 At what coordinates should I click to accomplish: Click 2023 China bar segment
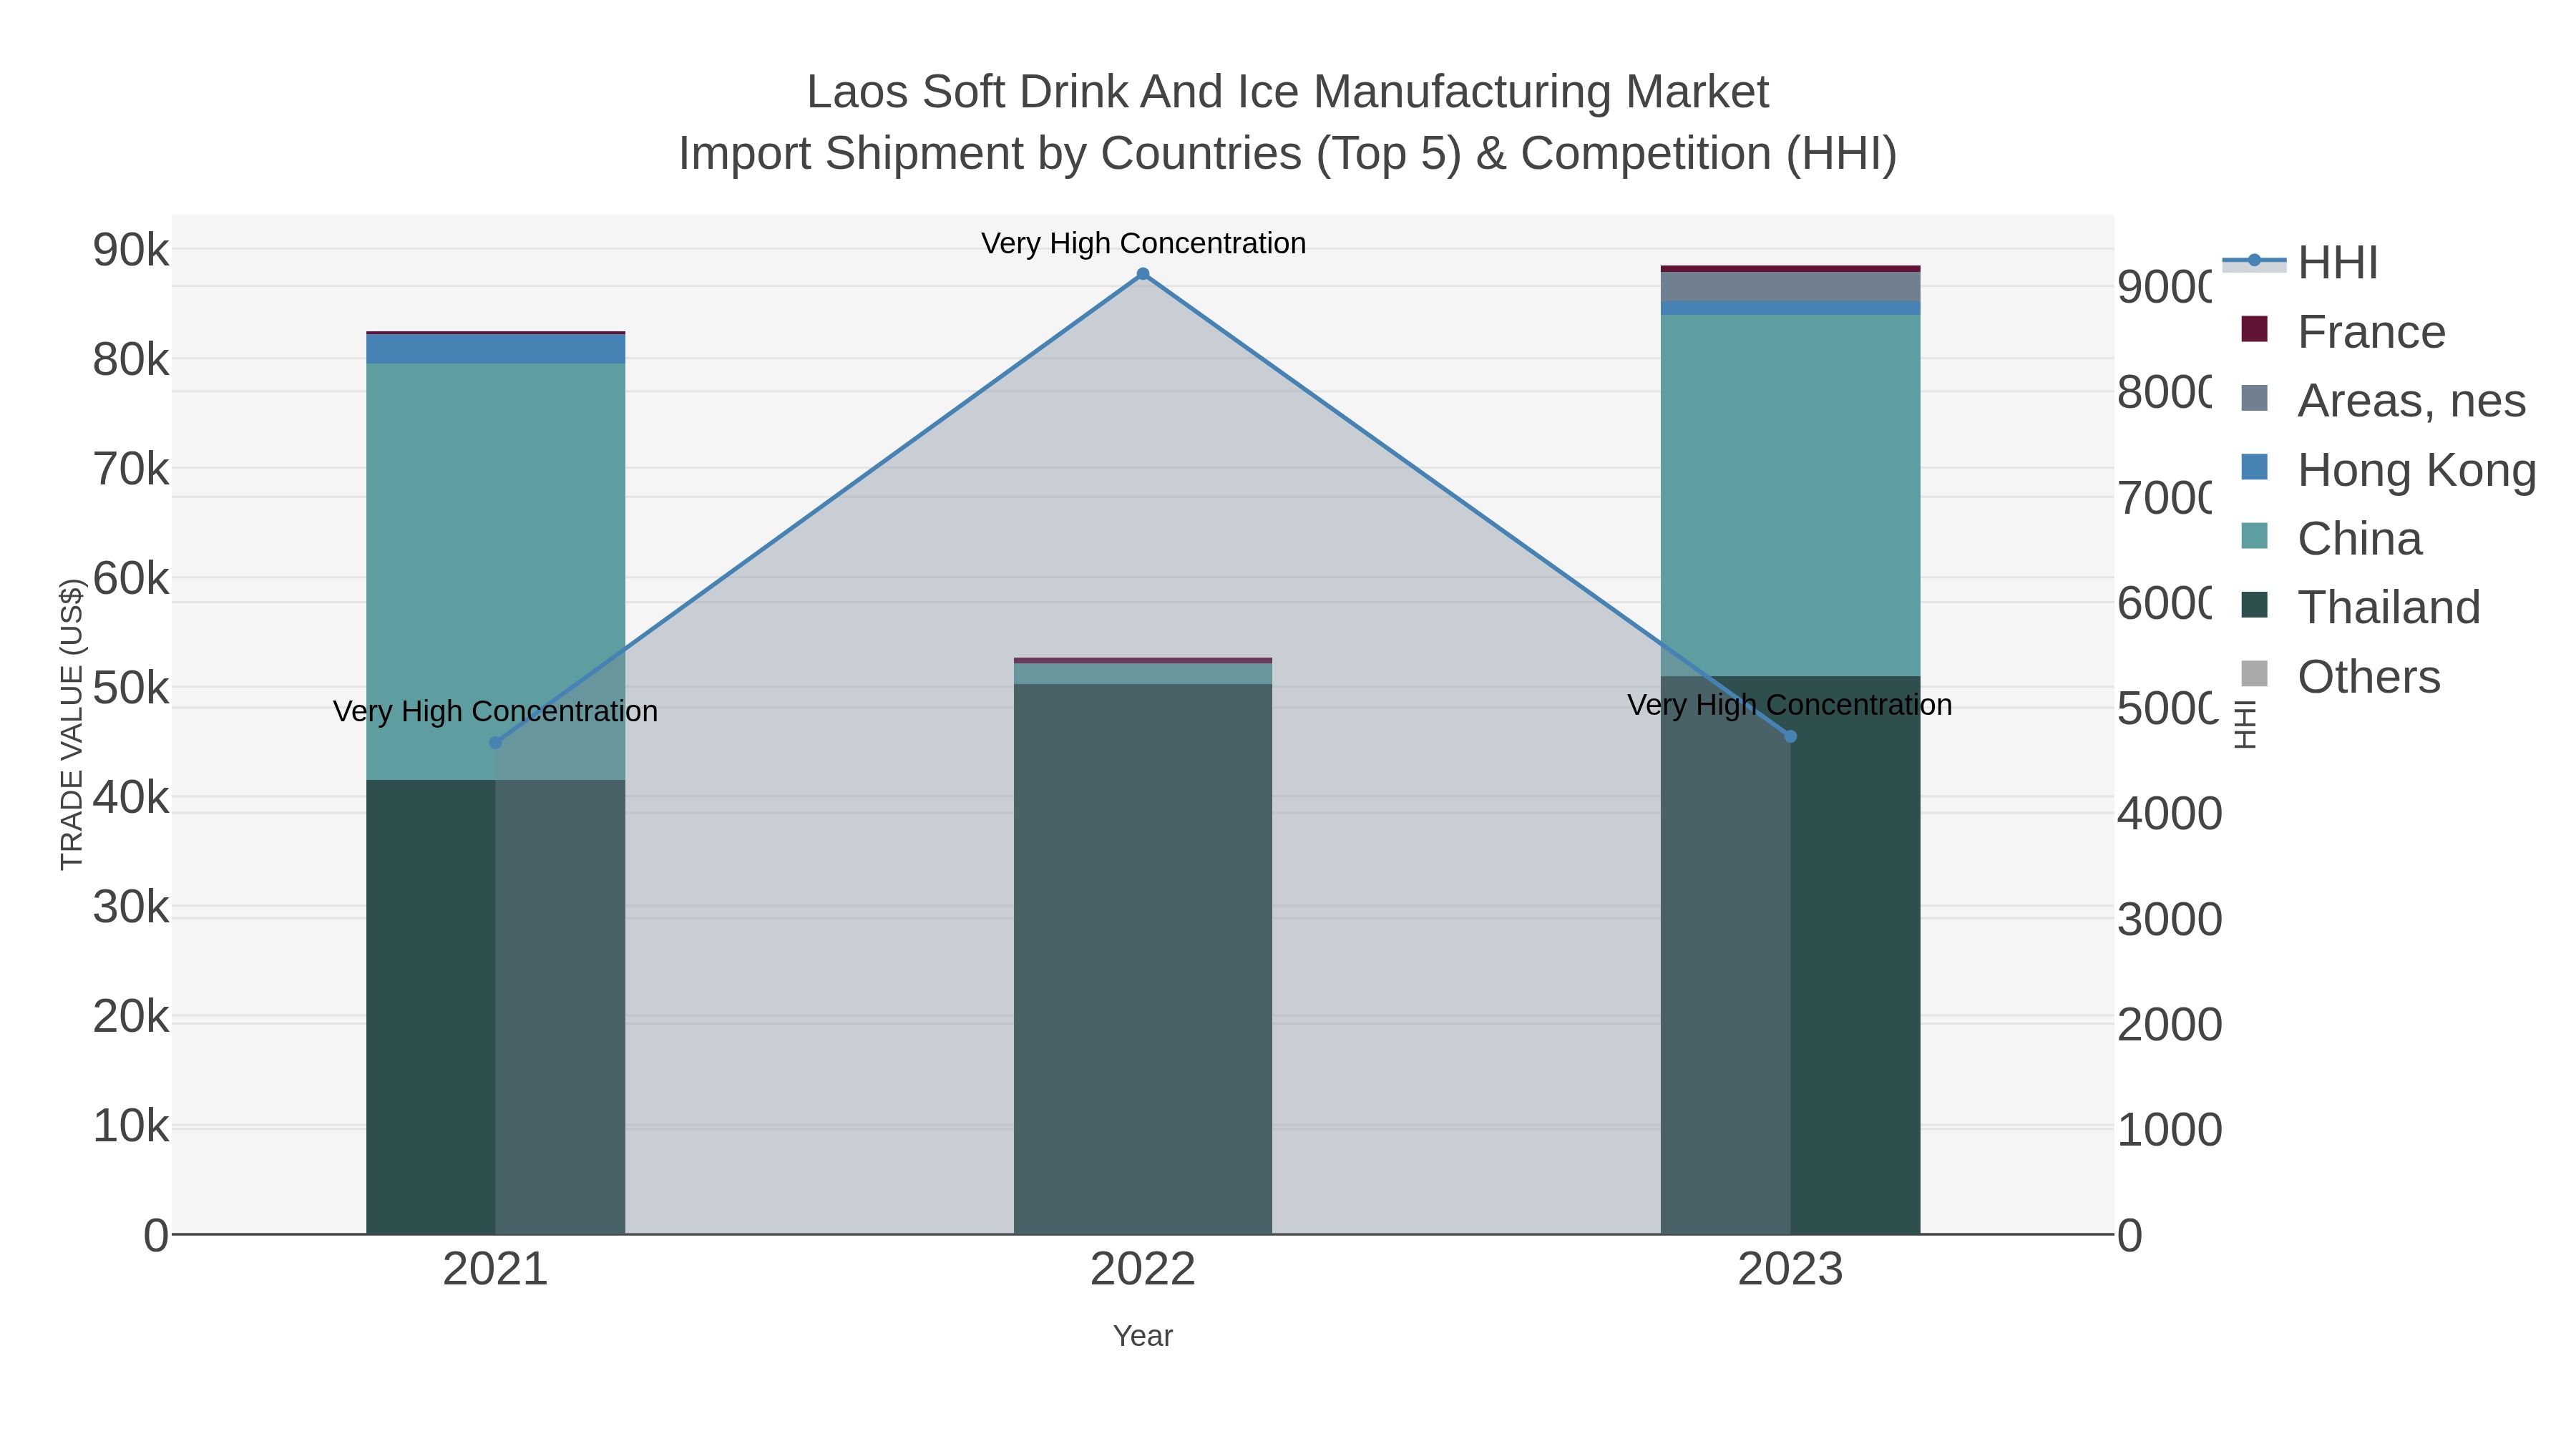1790,496
